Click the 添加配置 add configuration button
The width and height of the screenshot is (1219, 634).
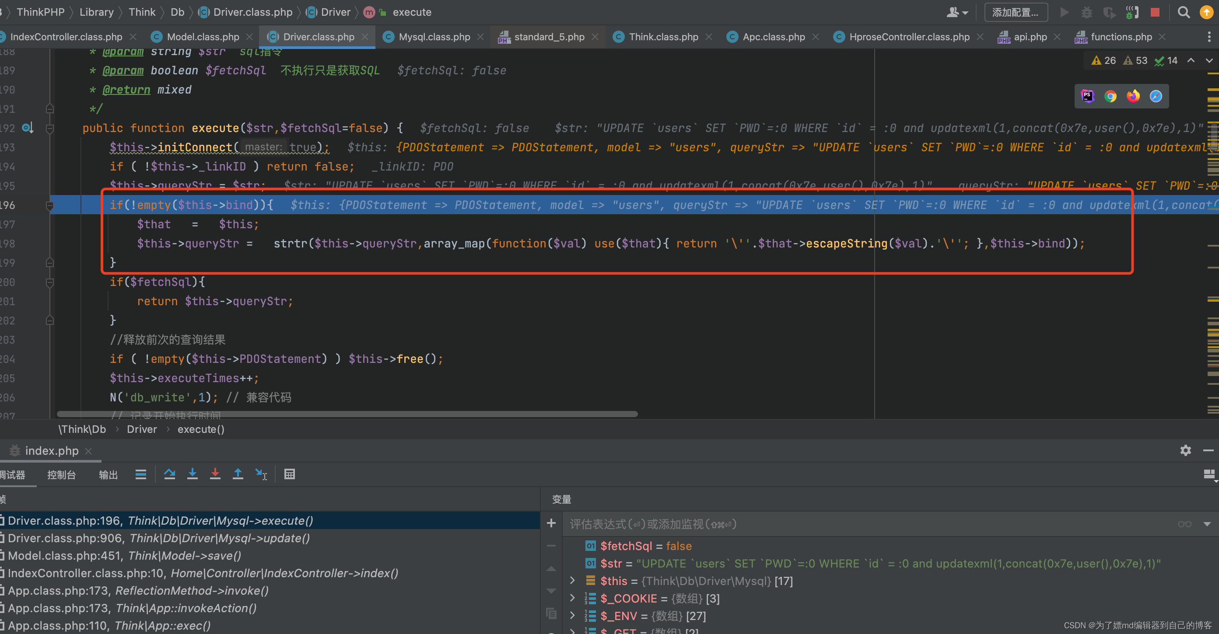point(1016,12)
